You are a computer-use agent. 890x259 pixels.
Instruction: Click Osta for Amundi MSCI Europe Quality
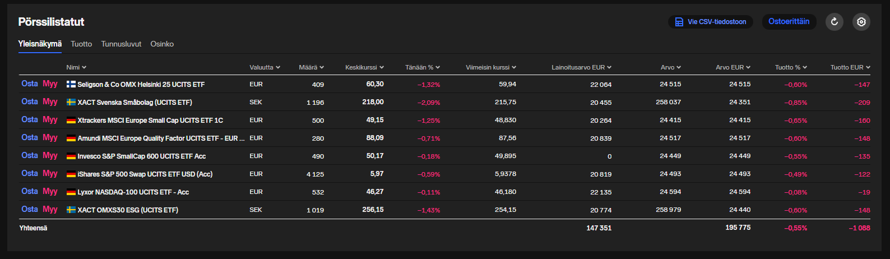30,137
